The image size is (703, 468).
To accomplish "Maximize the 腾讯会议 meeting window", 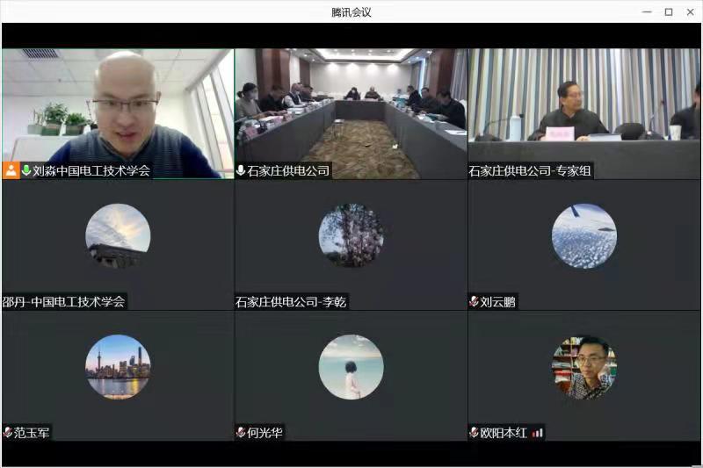I will (668, 11).
